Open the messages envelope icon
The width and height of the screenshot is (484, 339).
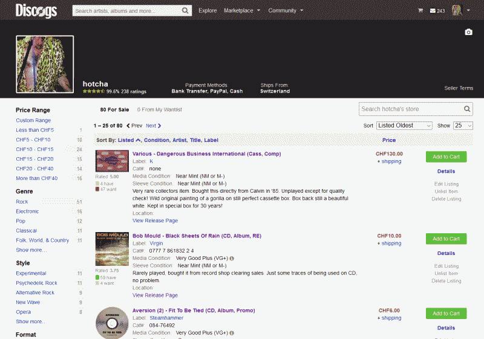coord(433,10)
